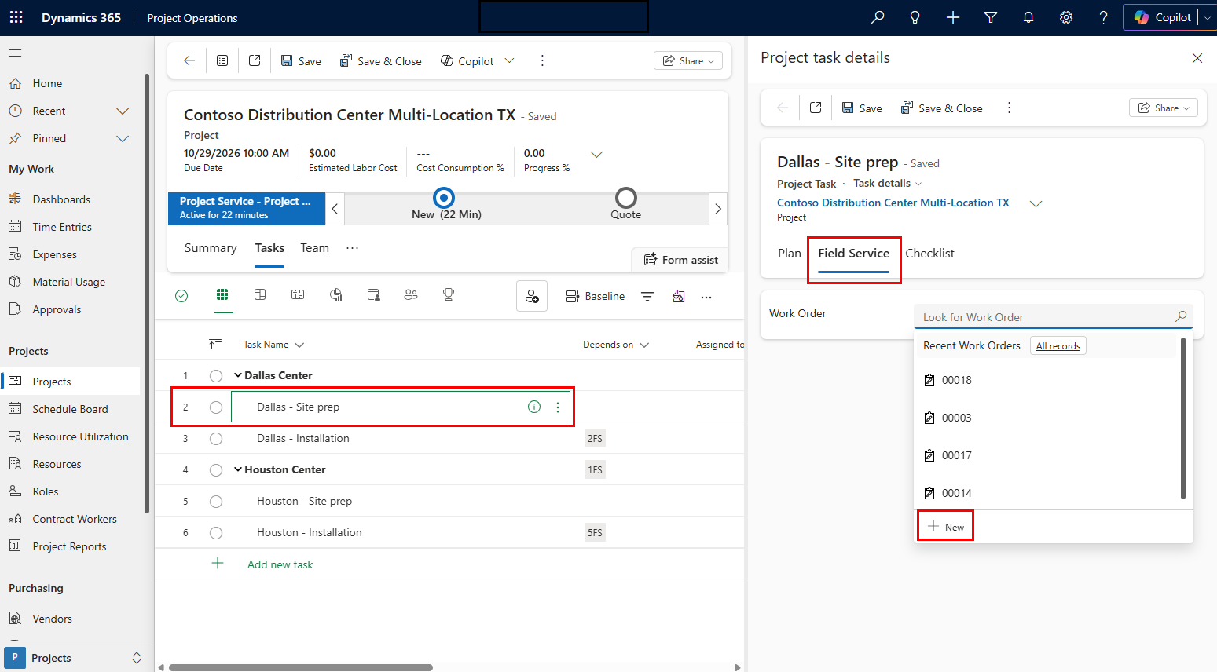Open the settings gear
The height and width of the screenshot is (672, 1217).
click(x=1066, y=17)
